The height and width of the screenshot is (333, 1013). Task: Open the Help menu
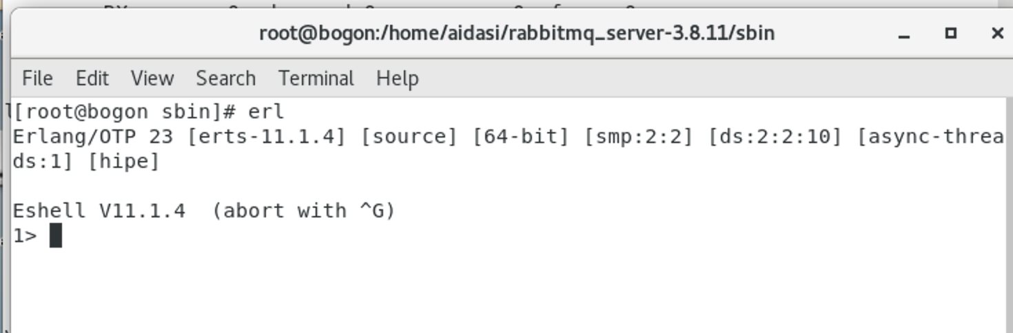397,78
